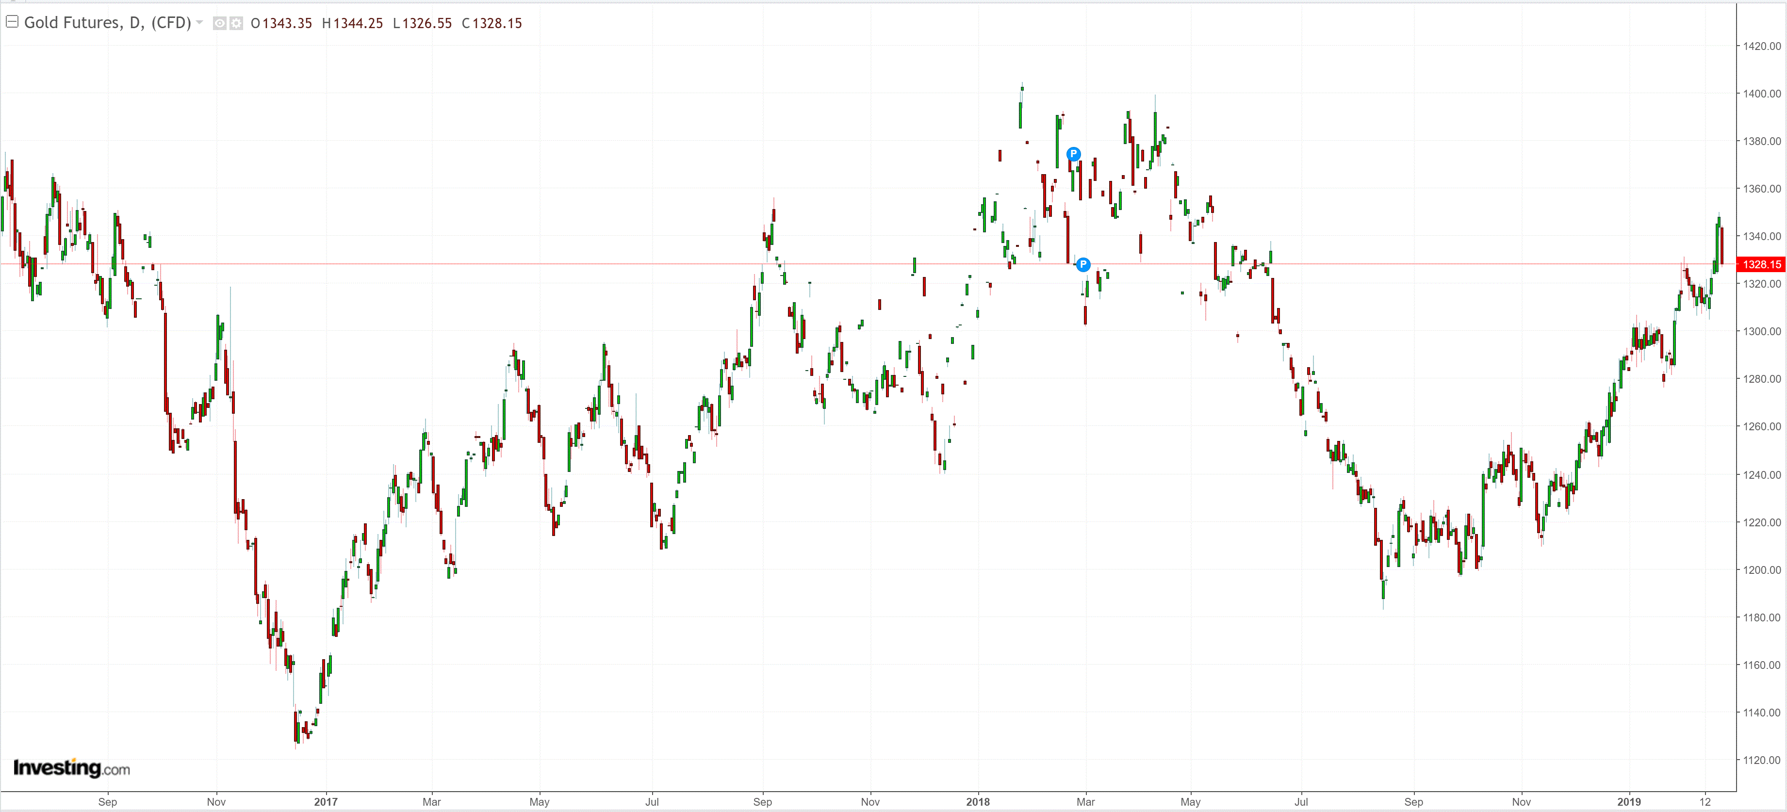Open the gear settings icon beside legend

[x=237, y=24]
